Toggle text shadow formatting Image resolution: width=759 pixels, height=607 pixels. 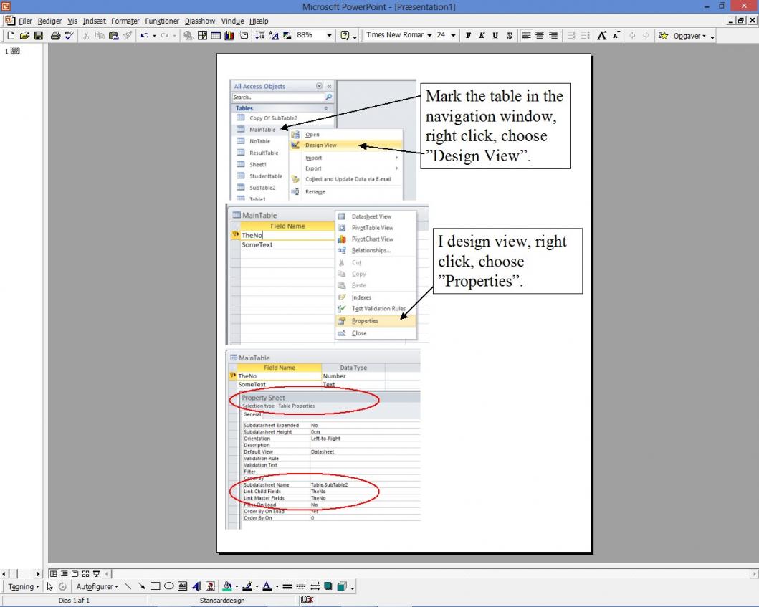coord(510,35)
